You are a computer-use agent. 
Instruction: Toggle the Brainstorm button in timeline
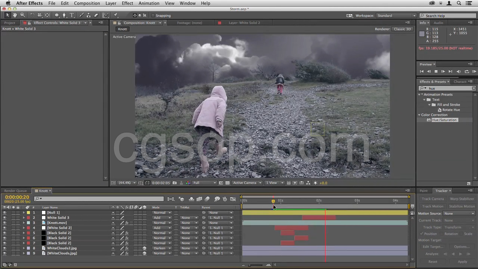(217, 199)
